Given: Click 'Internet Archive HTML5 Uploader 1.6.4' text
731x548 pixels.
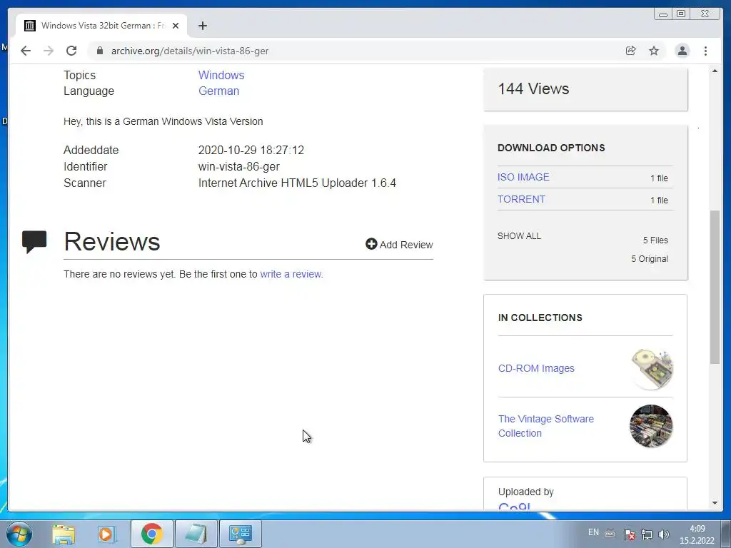Looking at the screenshot, I should (x=297, y=183).
